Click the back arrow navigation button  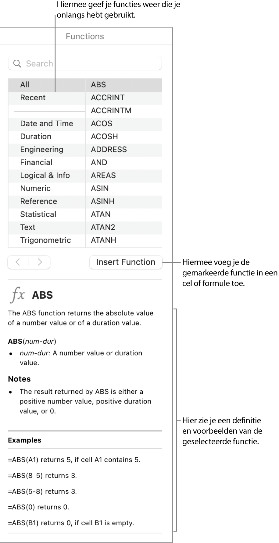point(18,262)
